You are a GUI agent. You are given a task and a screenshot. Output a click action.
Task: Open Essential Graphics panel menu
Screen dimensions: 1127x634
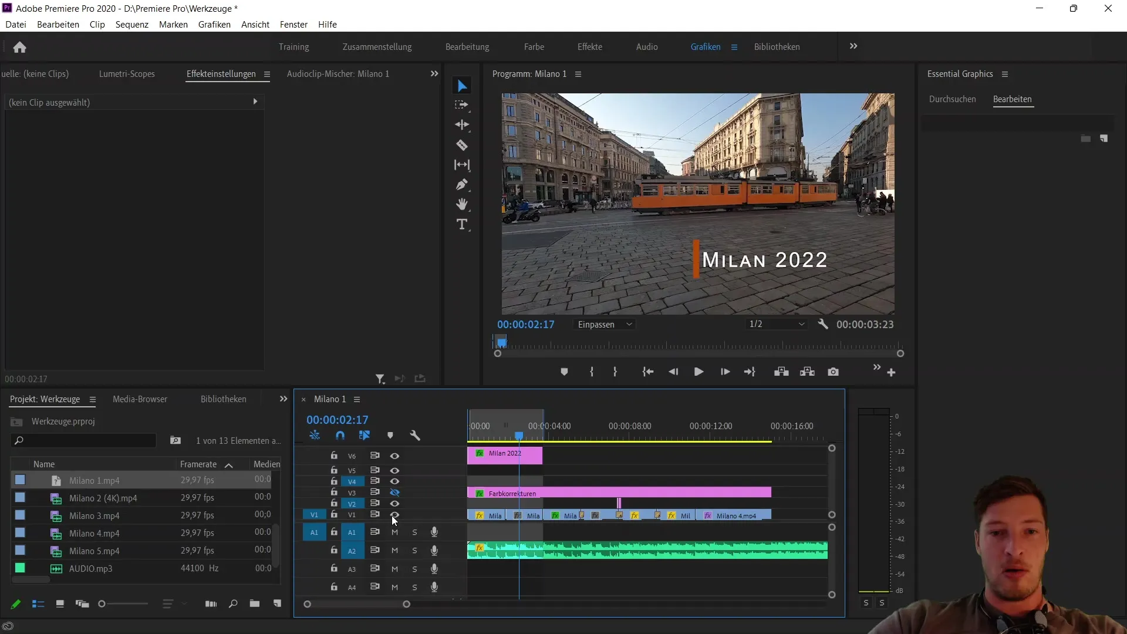[1005, 75]
